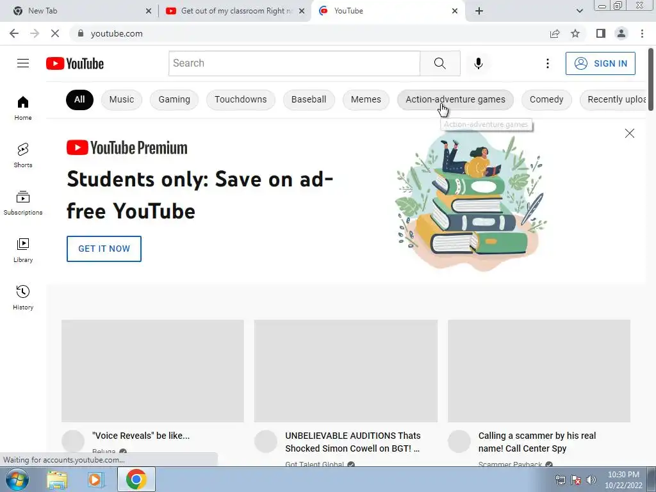Select Recently uploaded chip
The image size is (656, 492).
pos(613,99)
